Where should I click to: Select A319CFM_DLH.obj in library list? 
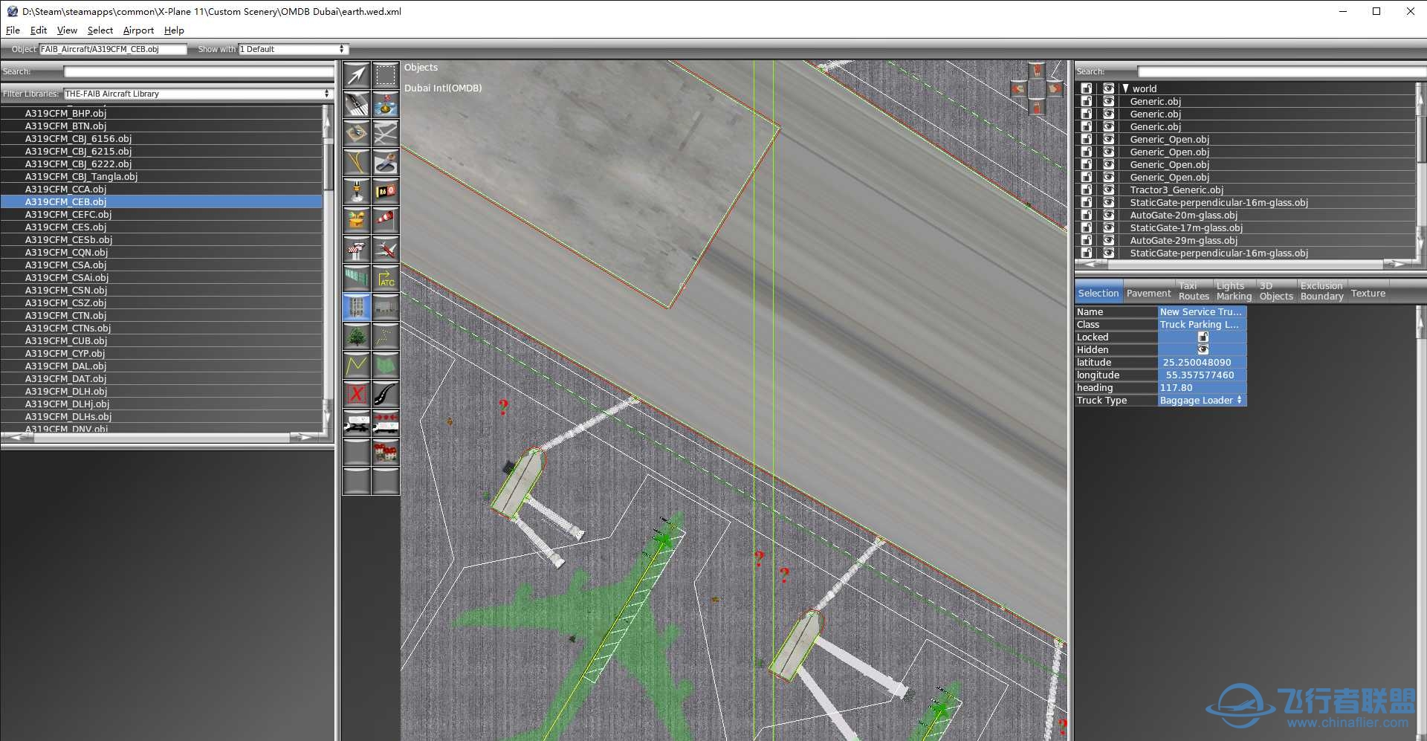click(161, 392)
